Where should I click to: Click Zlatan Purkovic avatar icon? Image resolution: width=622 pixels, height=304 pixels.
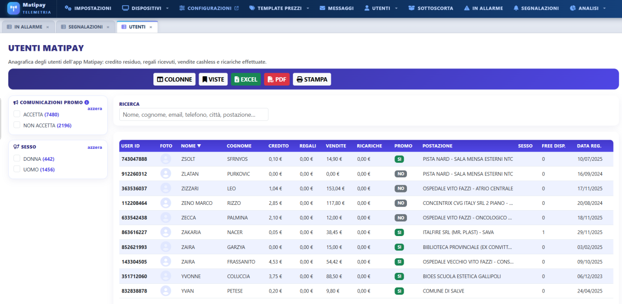pyautogui.click(x=165, y=174)
